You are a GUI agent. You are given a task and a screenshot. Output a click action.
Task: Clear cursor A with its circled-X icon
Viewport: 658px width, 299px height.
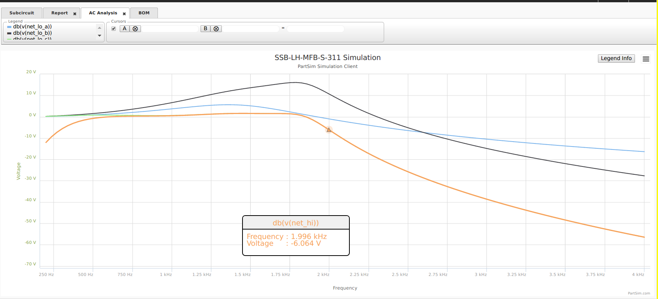[135, 29]
